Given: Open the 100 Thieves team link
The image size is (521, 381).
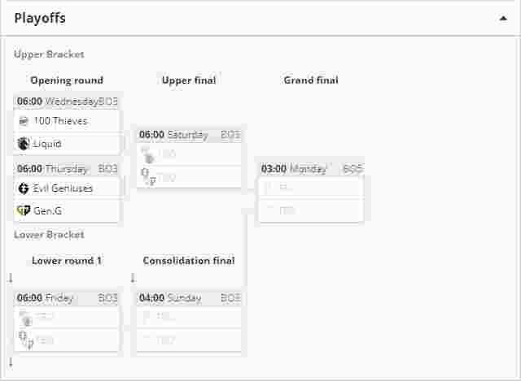Looking at the screenshot, I should (60, 121).
